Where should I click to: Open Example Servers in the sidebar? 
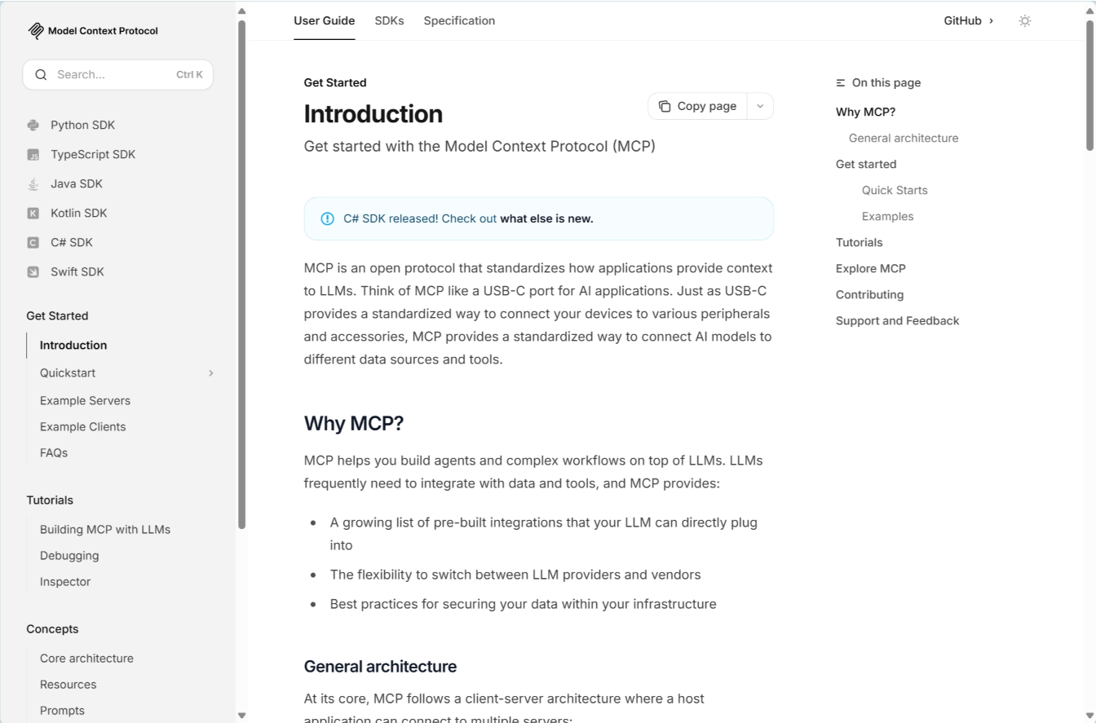coord(85,401)
